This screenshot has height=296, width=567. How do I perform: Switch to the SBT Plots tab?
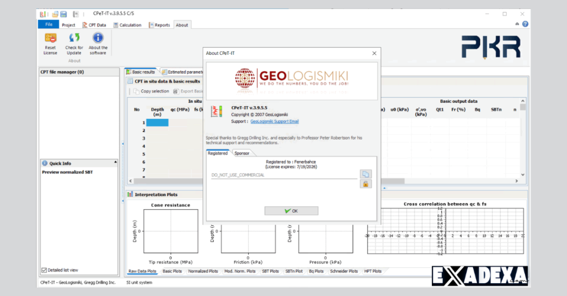[x=270, y=271]
